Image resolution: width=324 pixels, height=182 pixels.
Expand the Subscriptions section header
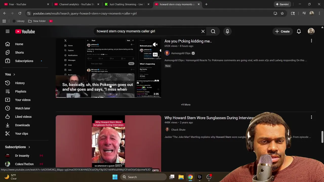click(17, 147)
